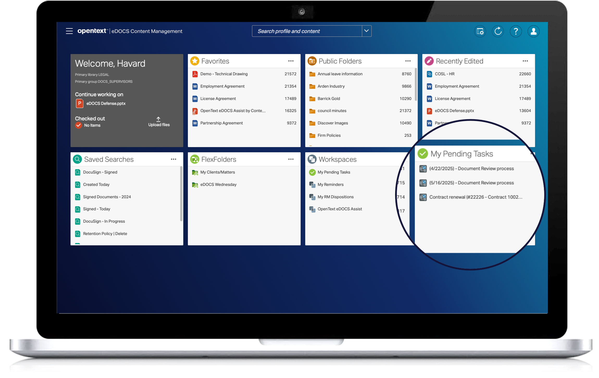Click the Public Folders tile icon
Screen dimensions: 599x378
(312, 61)
